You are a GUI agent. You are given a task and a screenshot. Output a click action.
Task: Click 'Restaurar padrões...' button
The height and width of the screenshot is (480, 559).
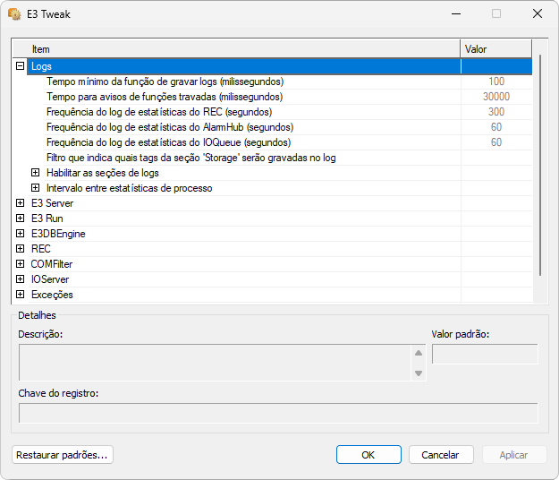[x=63, y=455]
